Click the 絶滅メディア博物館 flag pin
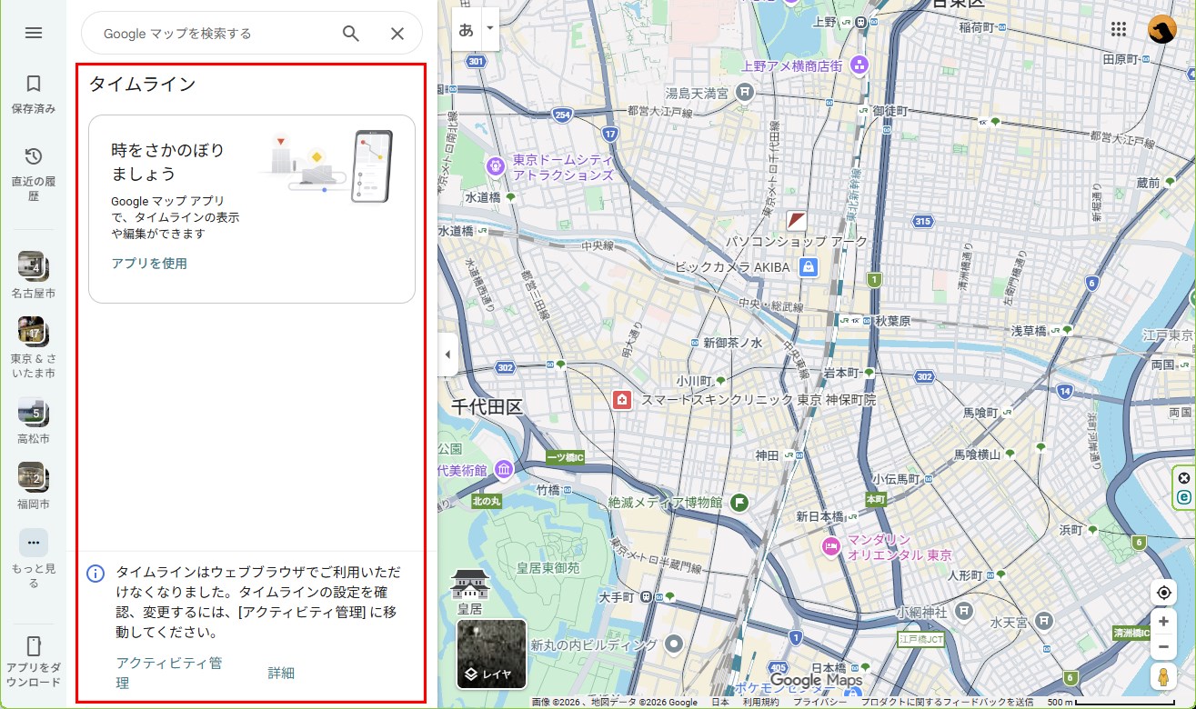 (x=740, y=501)
